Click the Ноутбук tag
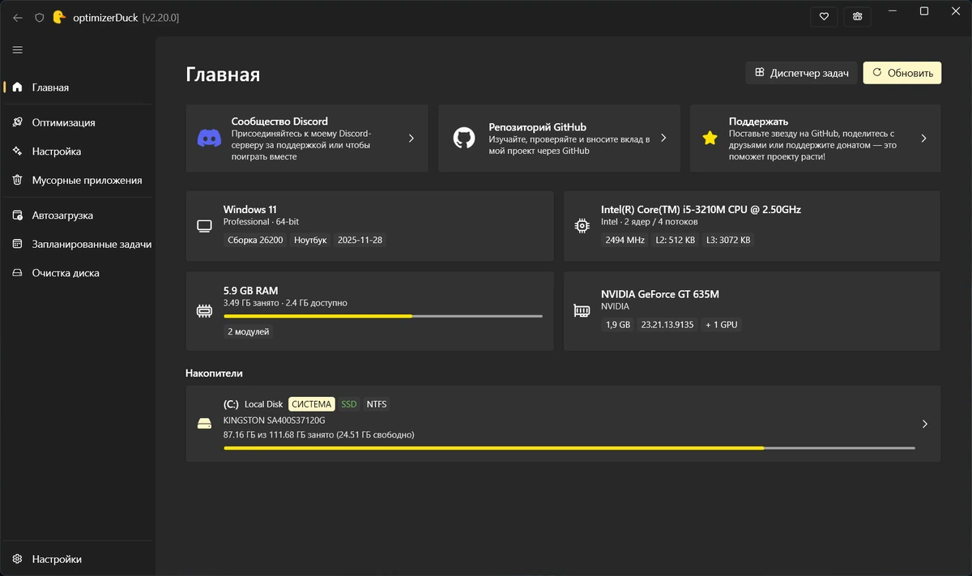972x576 pixels. (310, 240)
